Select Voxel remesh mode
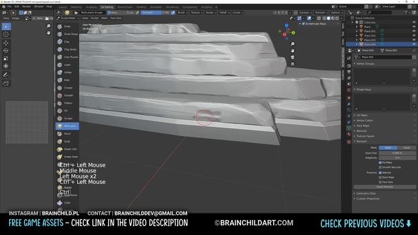The height and width of the screenshot is (235, 418). 388,148
